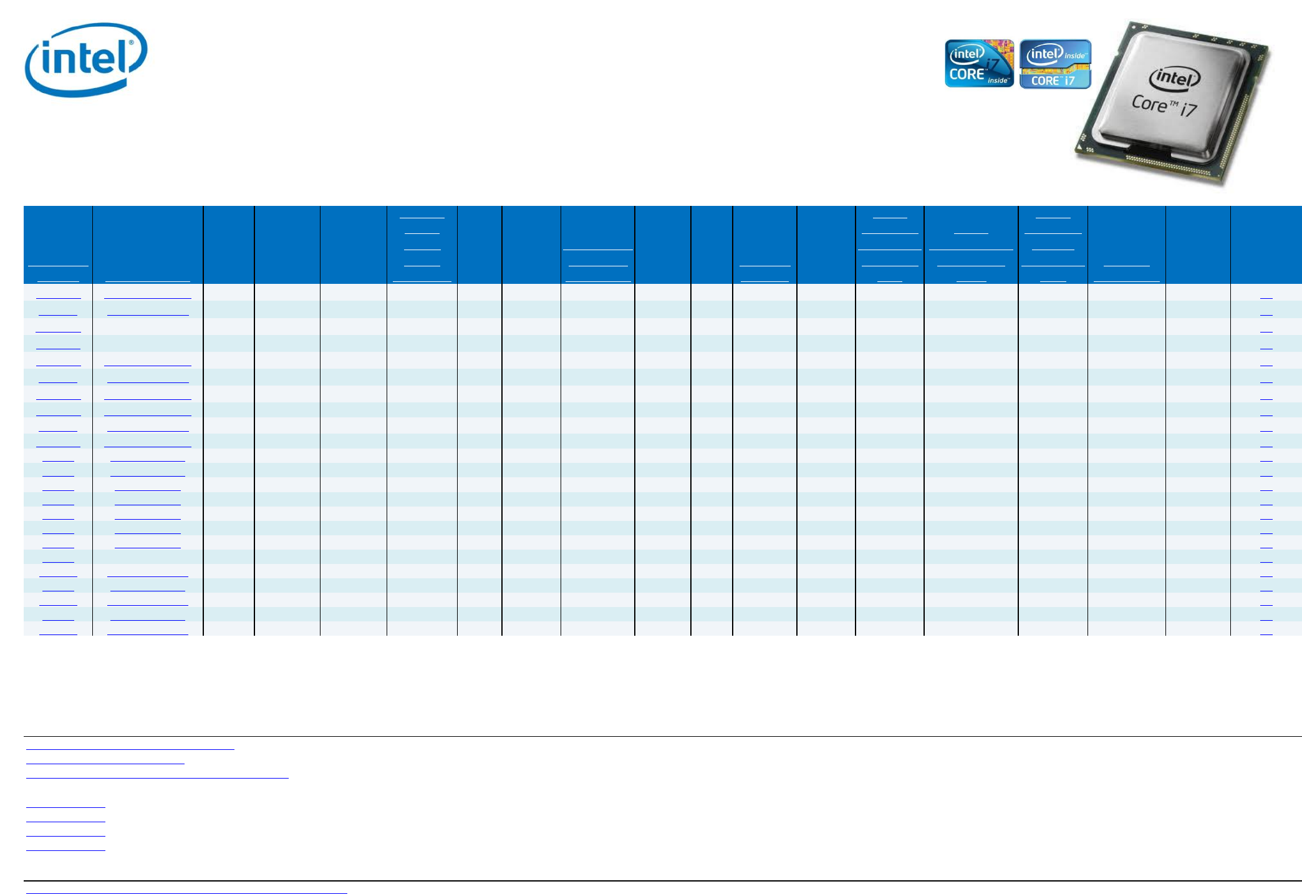The image size is (1302, 894).
Task: Open the first row's link in the first table column
Action: click(x=58, y=296)
